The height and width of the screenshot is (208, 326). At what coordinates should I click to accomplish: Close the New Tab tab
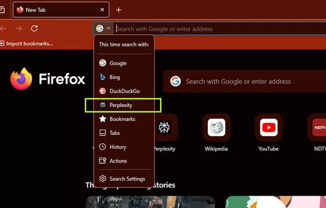[x=102, y=10]
